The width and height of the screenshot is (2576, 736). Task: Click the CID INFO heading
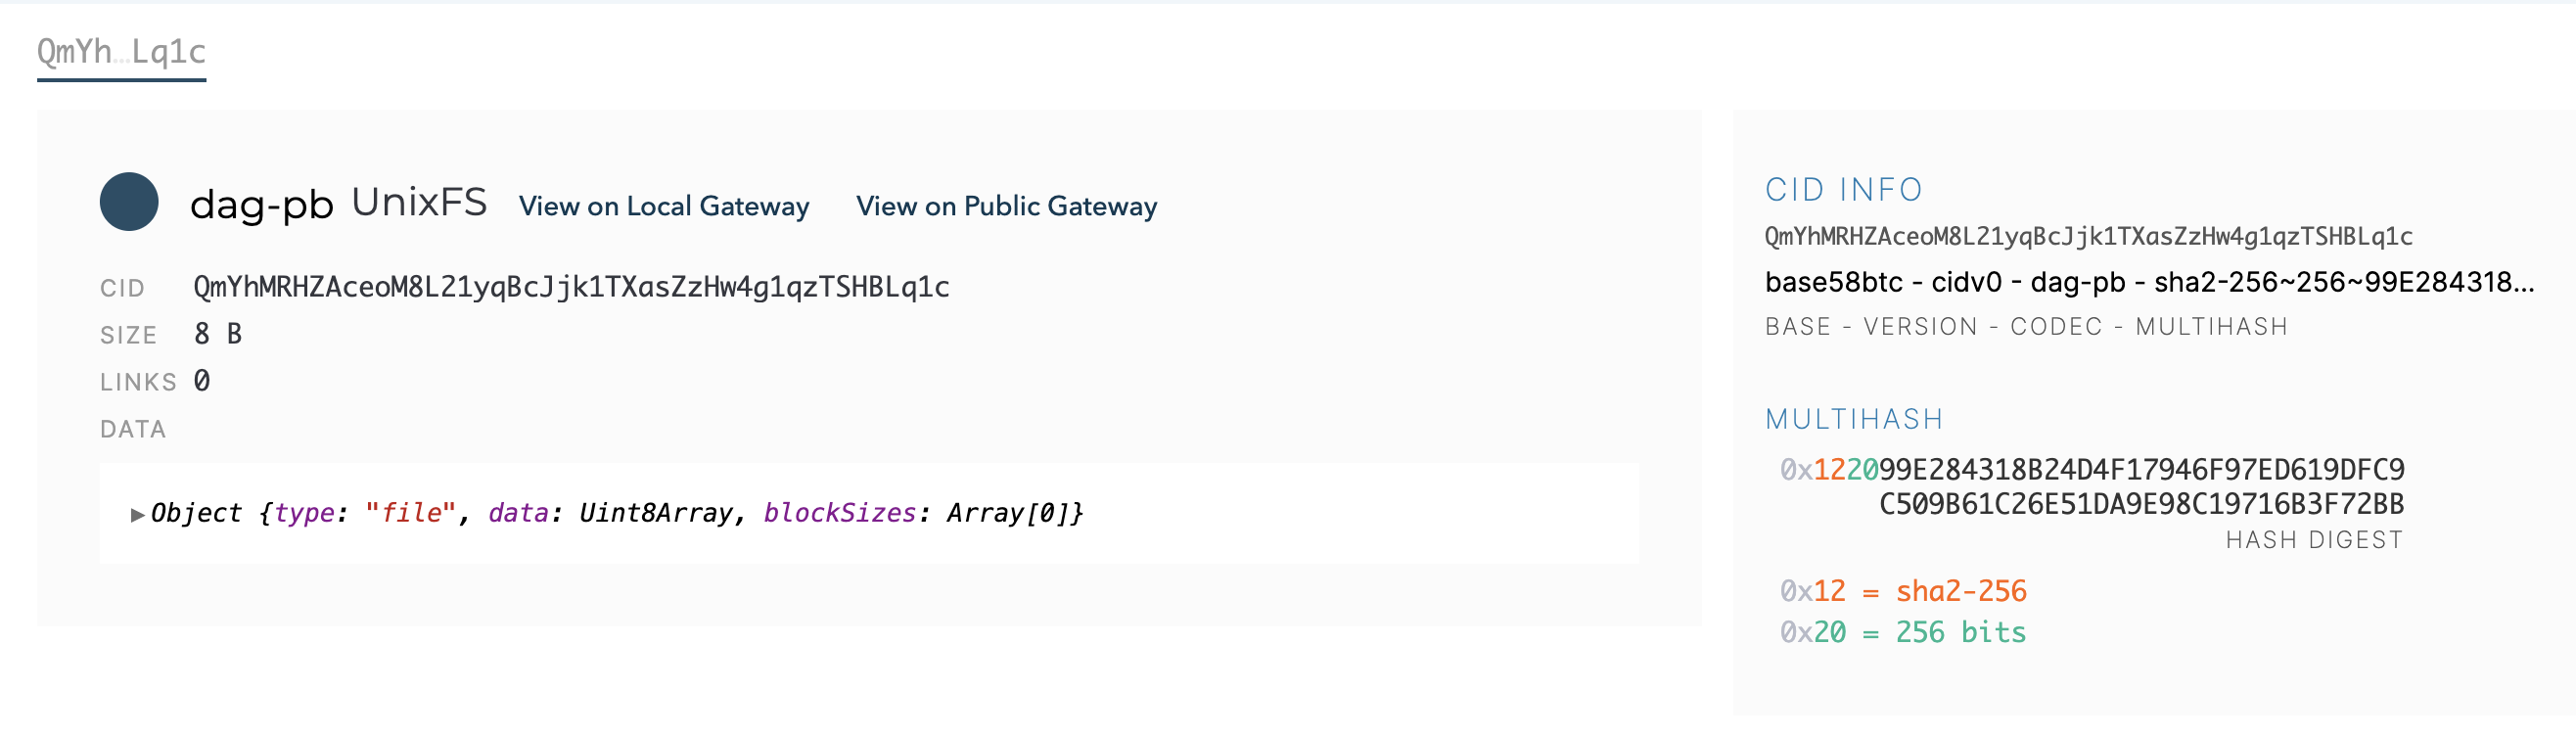(1843, 189)
